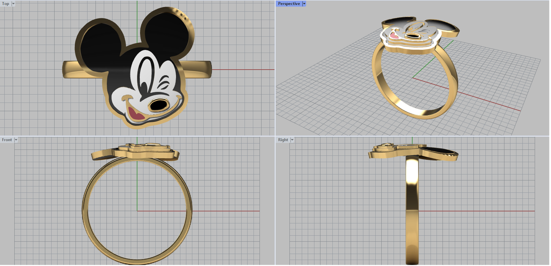Click the Perspective viewport title label

[x=289, y=4]
